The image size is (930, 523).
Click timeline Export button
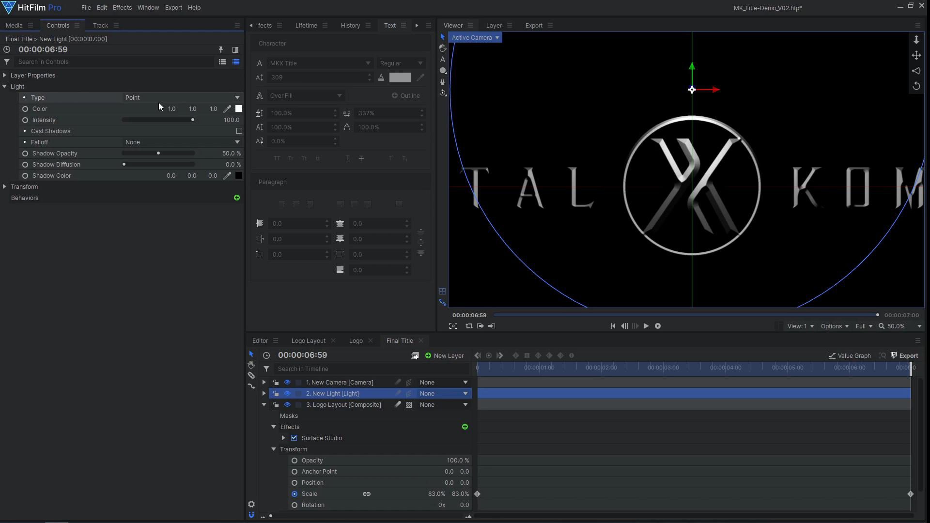904,355
